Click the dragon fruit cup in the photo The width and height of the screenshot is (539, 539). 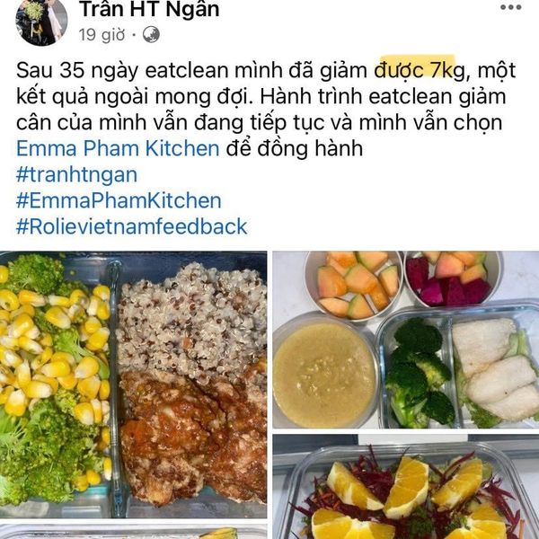451,278
